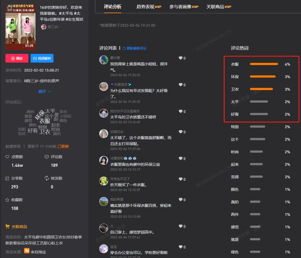Open the video thumbnail preview
Screen dimensions: 301x258
click(20, 27)
